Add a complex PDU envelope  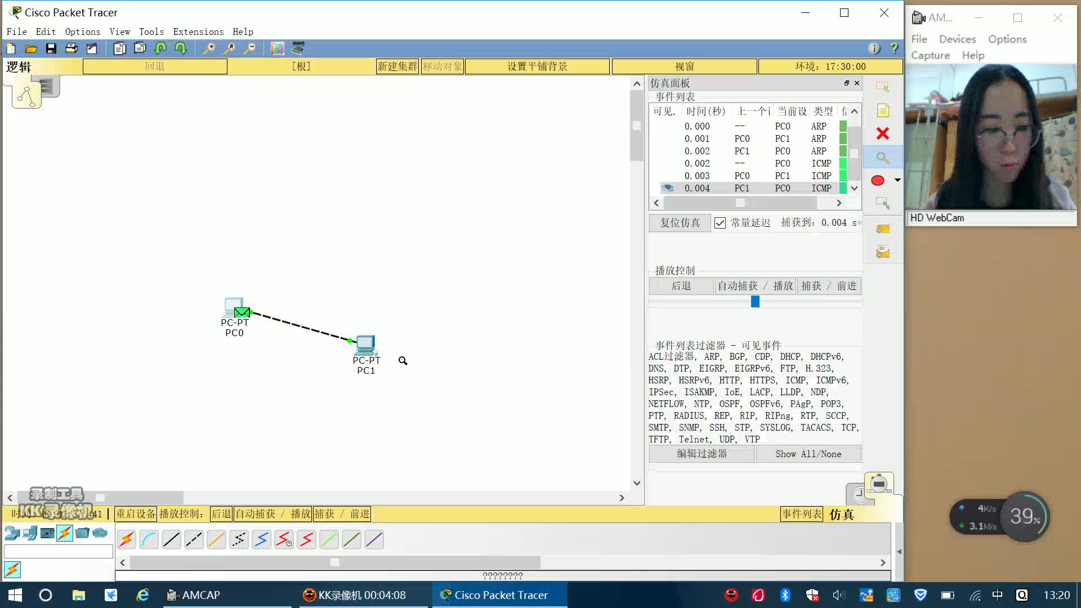pyautogui.click(x=882, y=252)
